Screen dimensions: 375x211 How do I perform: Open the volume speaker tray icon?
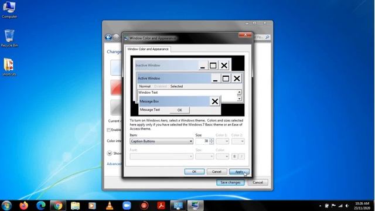[x=347, y=206]
